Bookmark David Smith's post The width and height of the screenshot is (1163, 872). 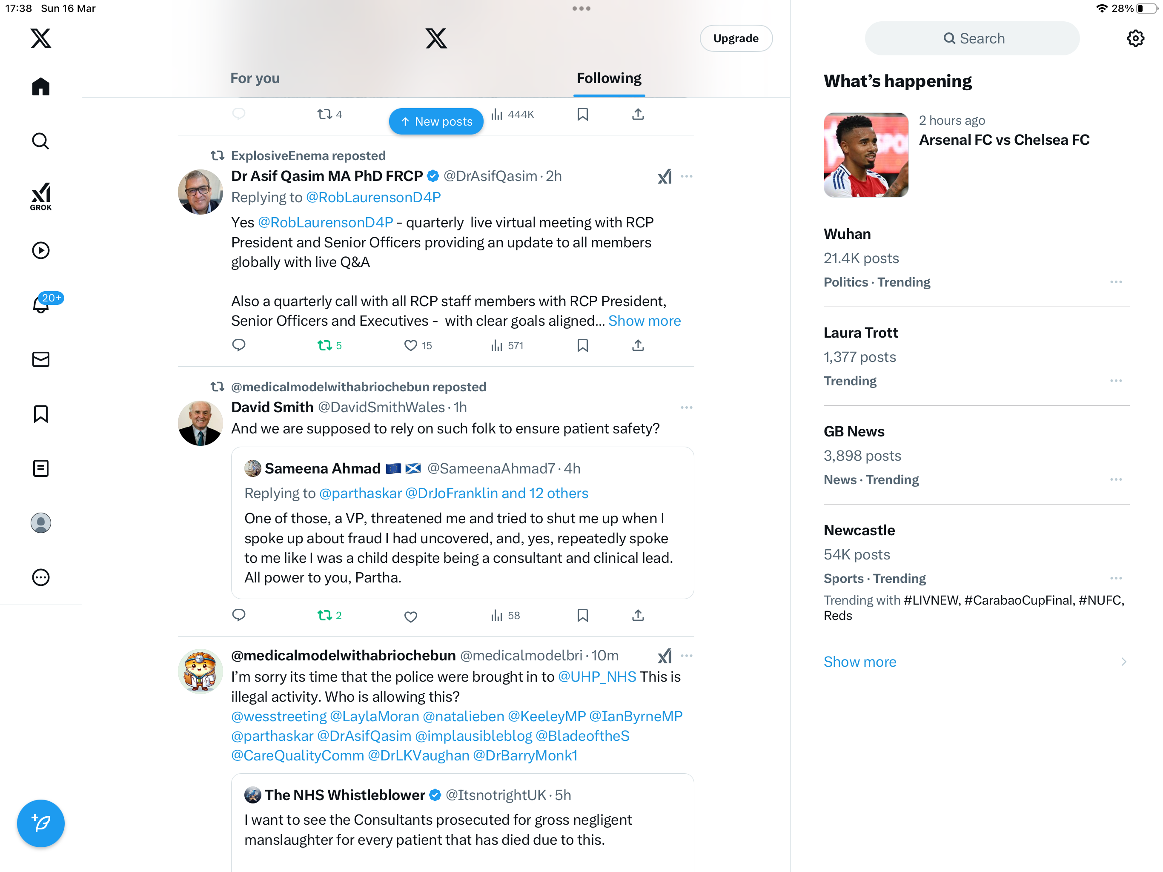(582, 615)
